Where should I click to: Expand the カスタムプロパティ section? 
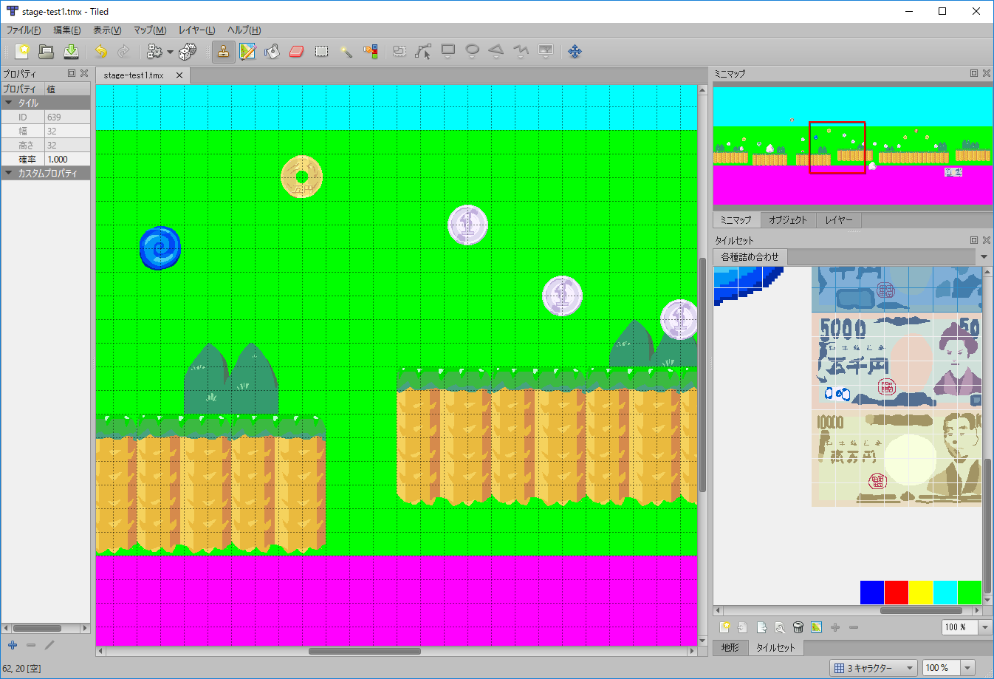click(x=45, y=172)
